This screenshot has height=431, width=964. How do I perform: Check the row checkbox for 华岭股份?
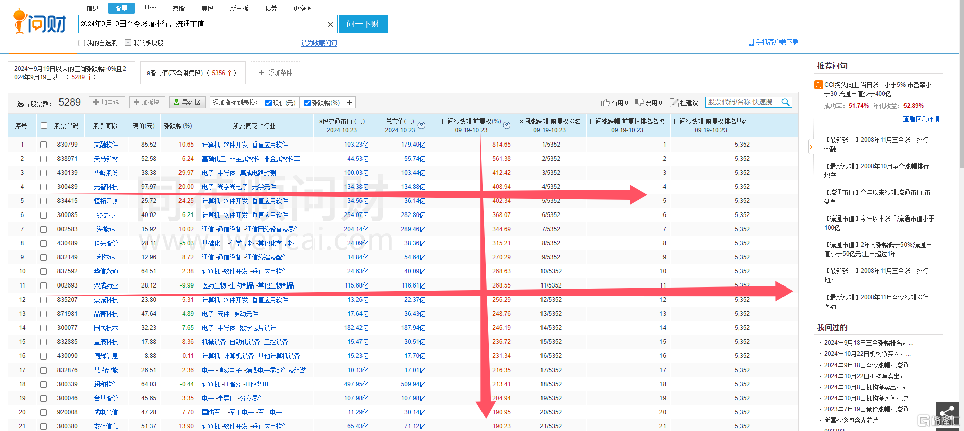point(44,173)
